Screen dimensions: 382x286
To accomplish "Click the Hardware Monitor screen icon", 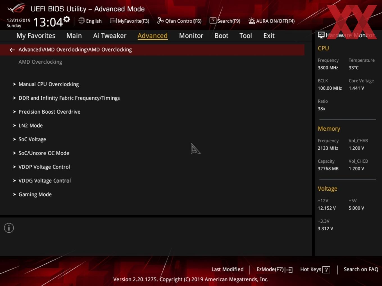I will [x=321, y=35].
